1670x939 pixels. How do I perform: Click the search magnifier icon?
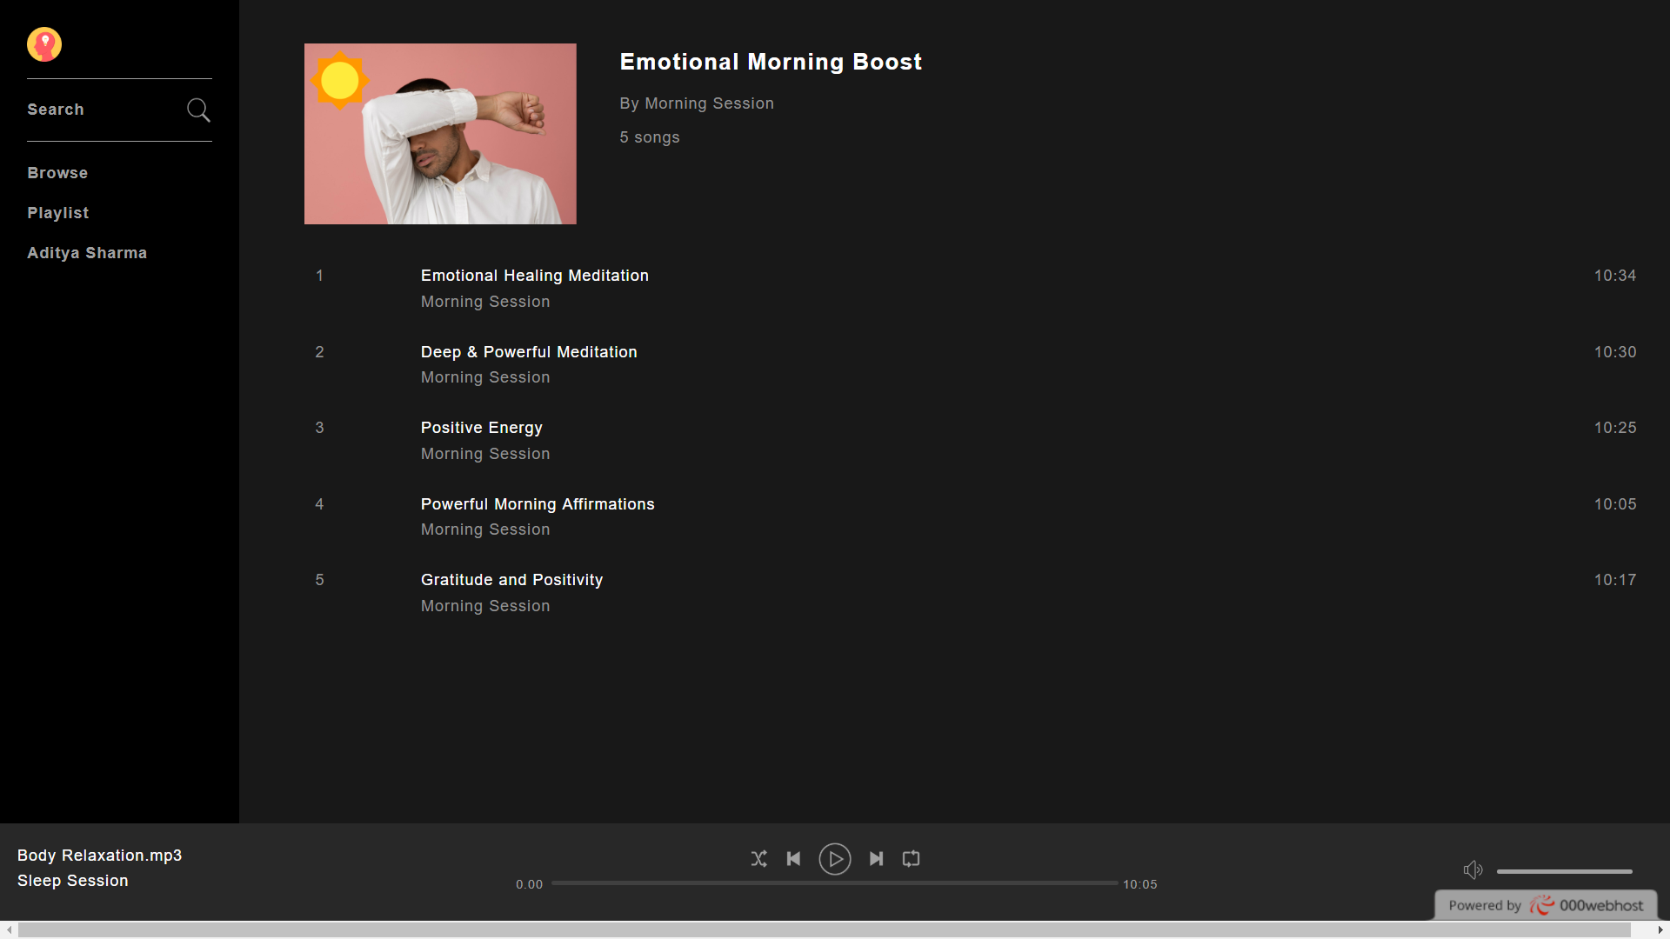[x=198, y=110]
